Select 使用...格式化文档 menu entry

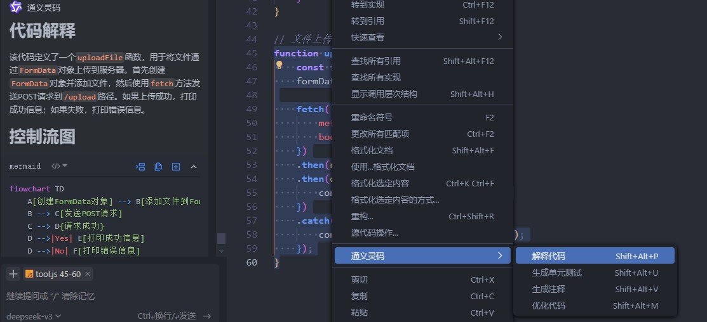tap(422, 167)
